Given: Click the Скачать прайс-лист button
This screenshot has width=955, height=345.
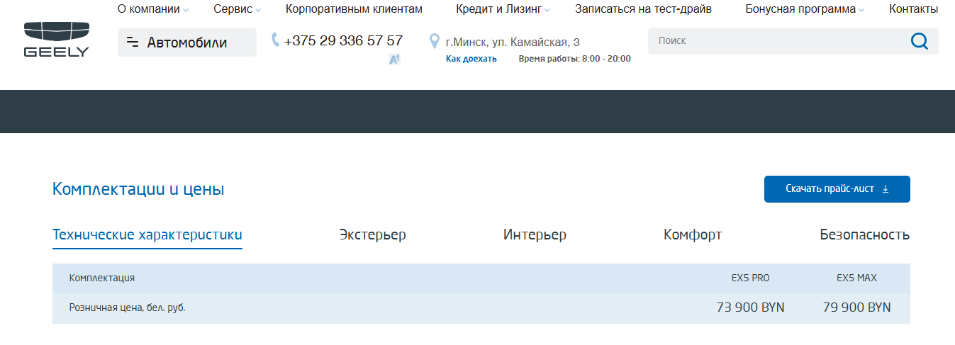Looking at the screenshot, I should point(837,189).
